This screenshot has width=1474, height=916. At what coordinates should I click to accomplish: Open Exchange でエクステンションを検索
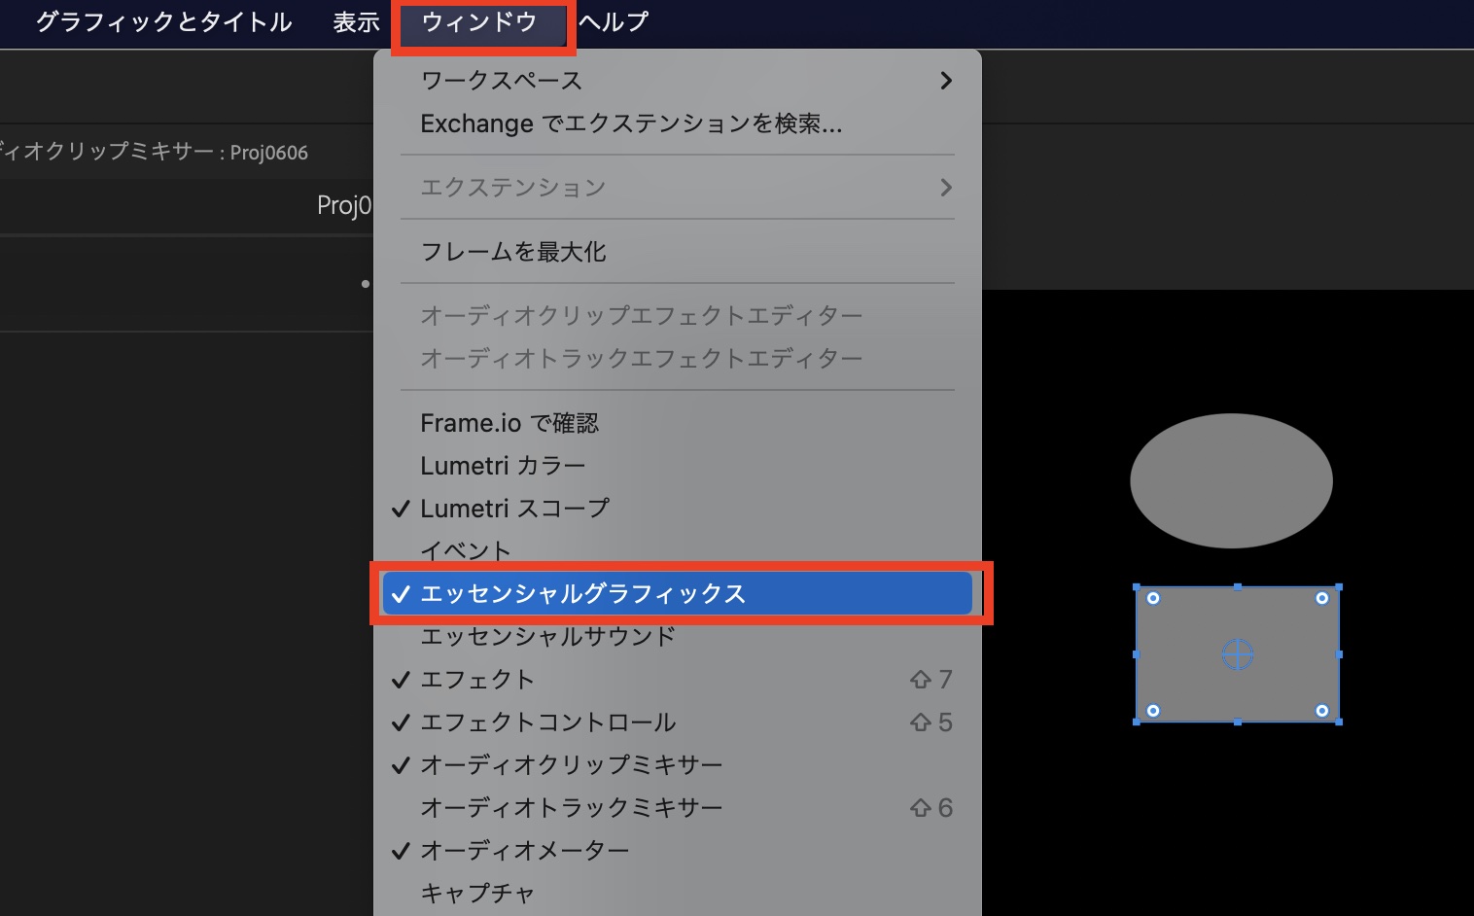(631, 123)
